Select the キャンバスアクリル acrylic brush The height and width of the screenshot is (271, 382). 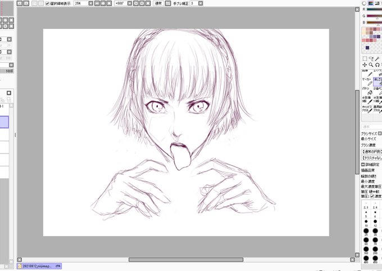pos(367,109)
